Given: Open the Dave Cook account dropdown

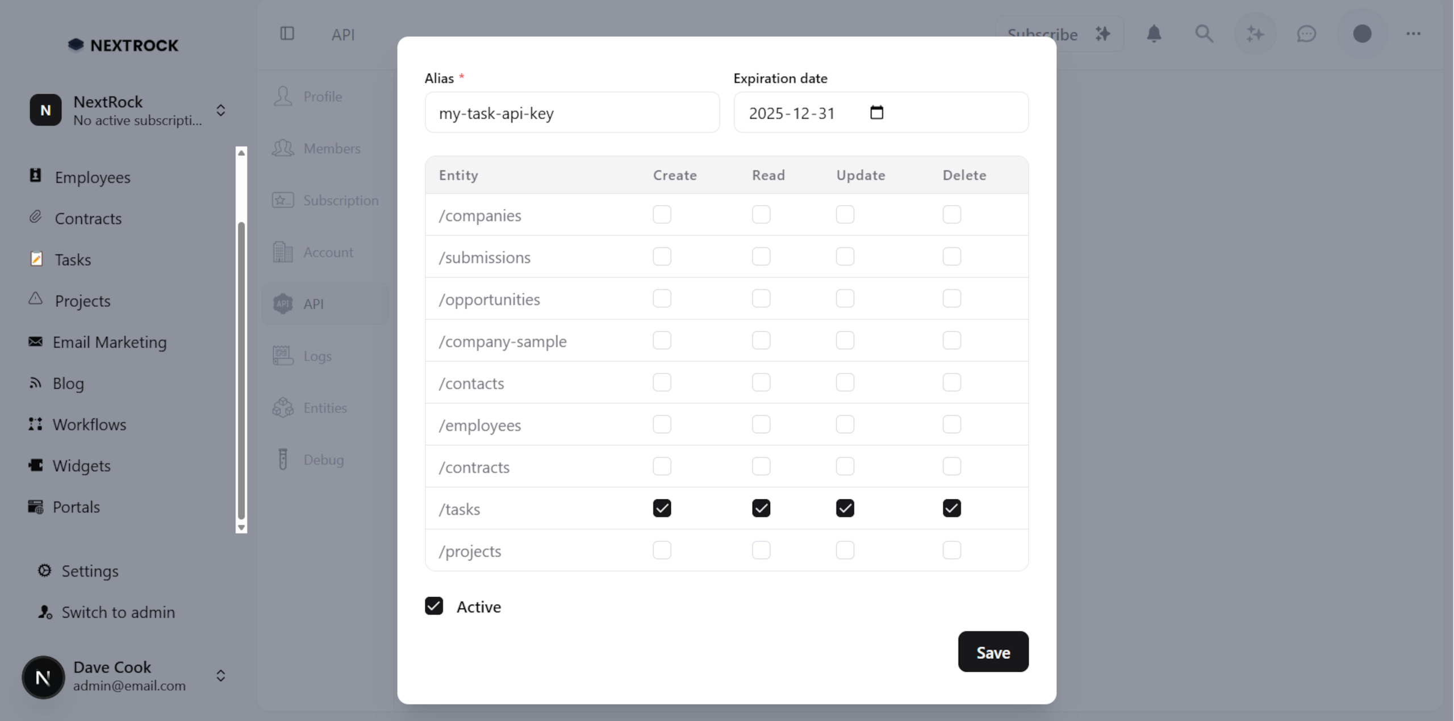Looking at the screenshot, I should click(x=221, y=676).
